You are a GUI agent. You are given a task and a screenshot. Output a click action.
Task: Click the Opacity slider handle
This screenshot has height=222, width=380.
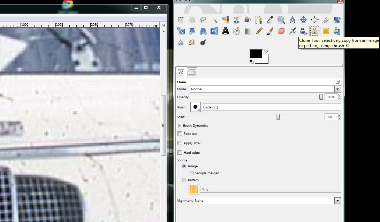321,97
